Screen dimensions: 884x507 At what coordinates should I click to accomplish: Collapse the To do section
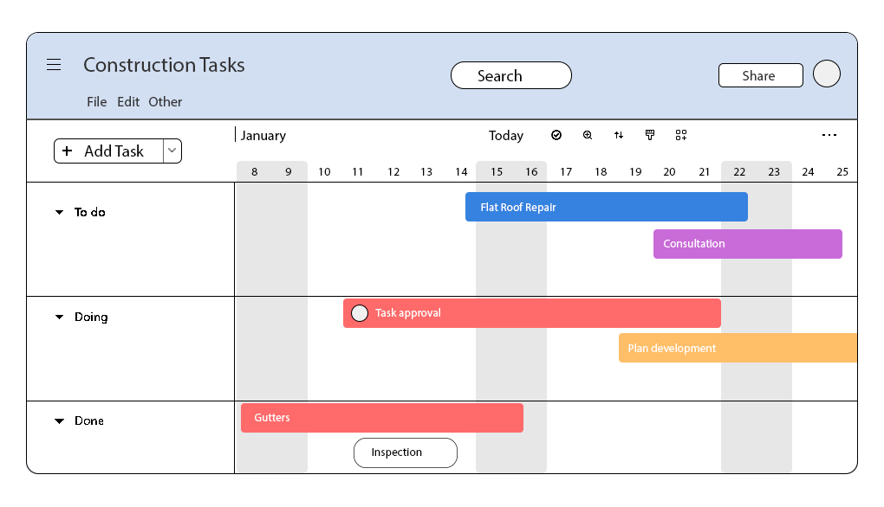[59, 212]
